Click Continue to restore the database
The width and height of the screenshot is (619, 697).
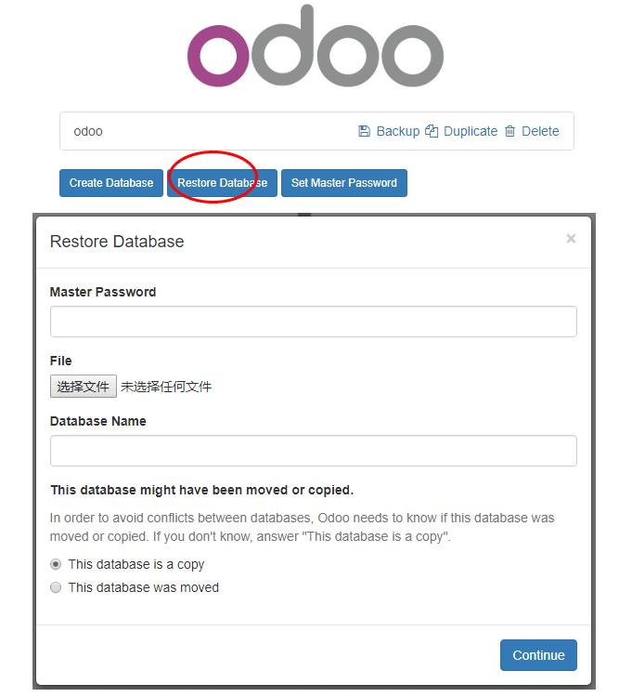(x=538, y=655)
